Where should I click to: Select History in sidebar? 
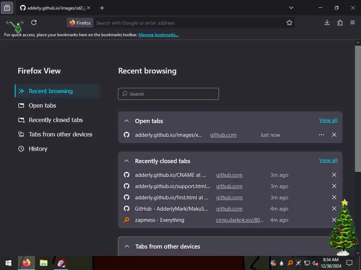57,149
